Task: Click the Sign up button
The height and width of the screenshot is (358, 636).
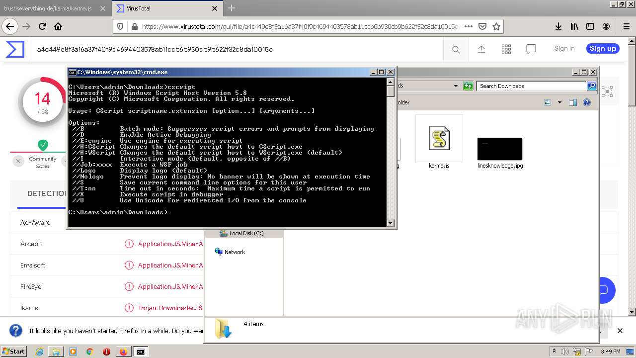Action: coord(603,48)
